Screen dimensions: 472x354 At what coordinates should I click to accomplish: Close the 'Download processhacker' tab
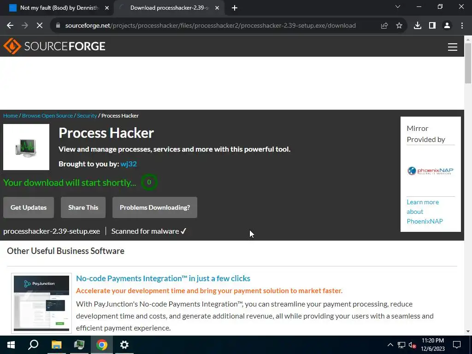point(217,8)
